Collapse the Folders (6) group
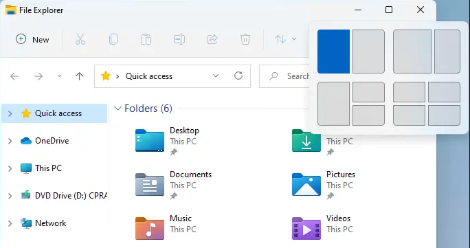 (117, 109)
